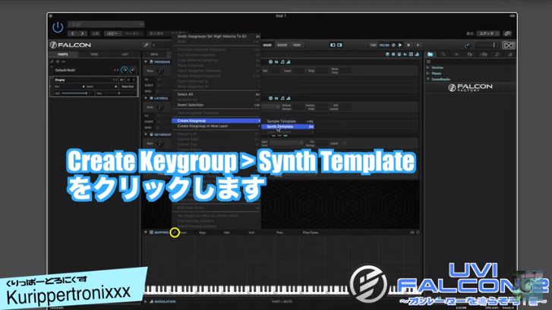This screenshot has width=552, height=310.
Task: Expand the MODULATION section
Action: tap(146, 302)
